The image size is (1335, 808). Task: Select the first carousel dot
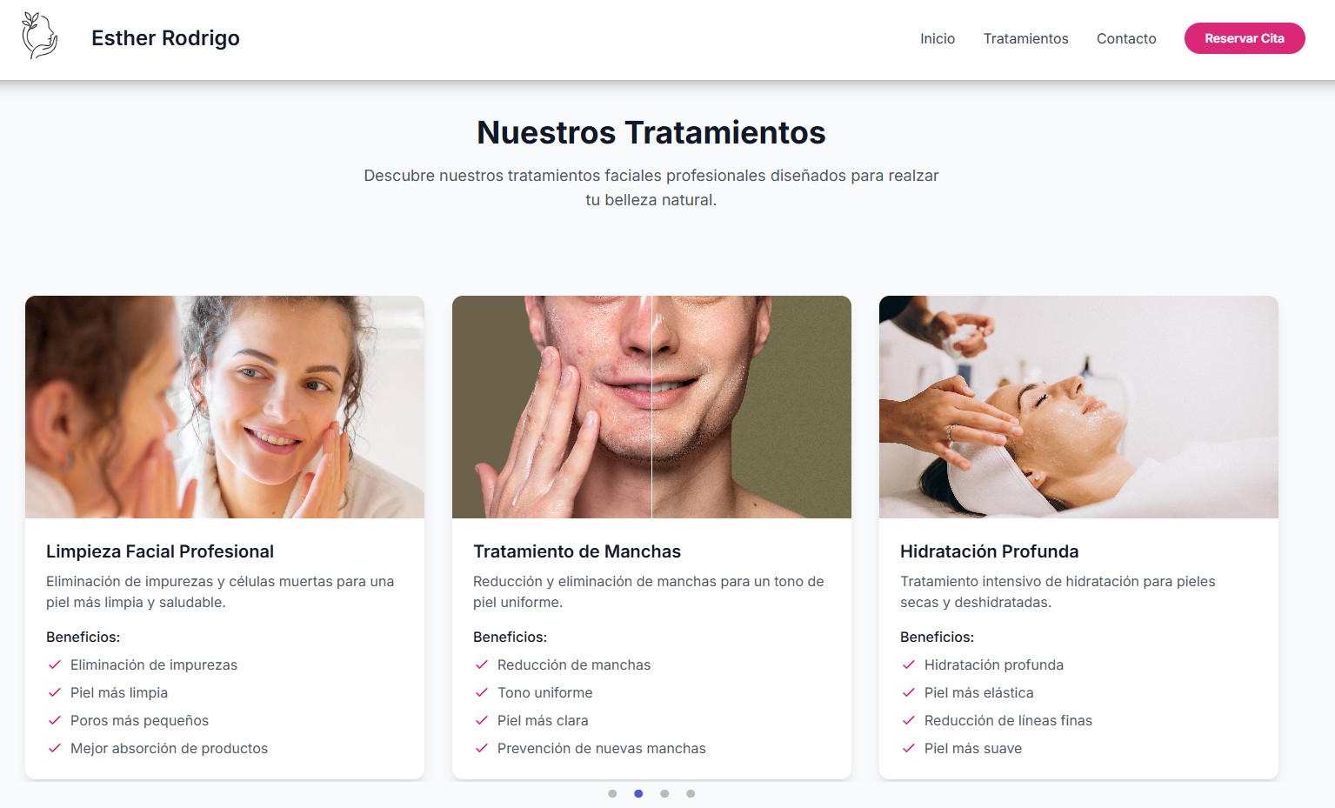(612, 793)
